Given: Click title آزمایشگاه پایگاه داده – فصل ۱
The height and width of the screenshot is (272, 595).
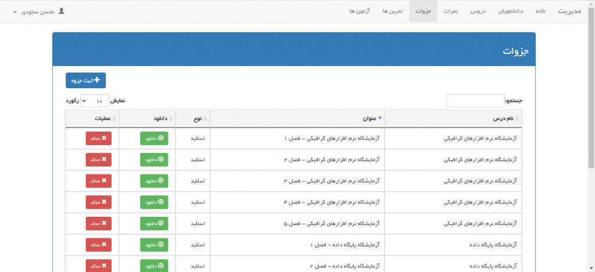Looking at the screenshot, I should [x=345, y=245].
